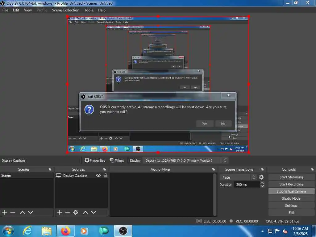Image resolution: width=316 pixels, height=237 pixels.
Task: Cancel exit with the No button
Action: tap(223, 124)
